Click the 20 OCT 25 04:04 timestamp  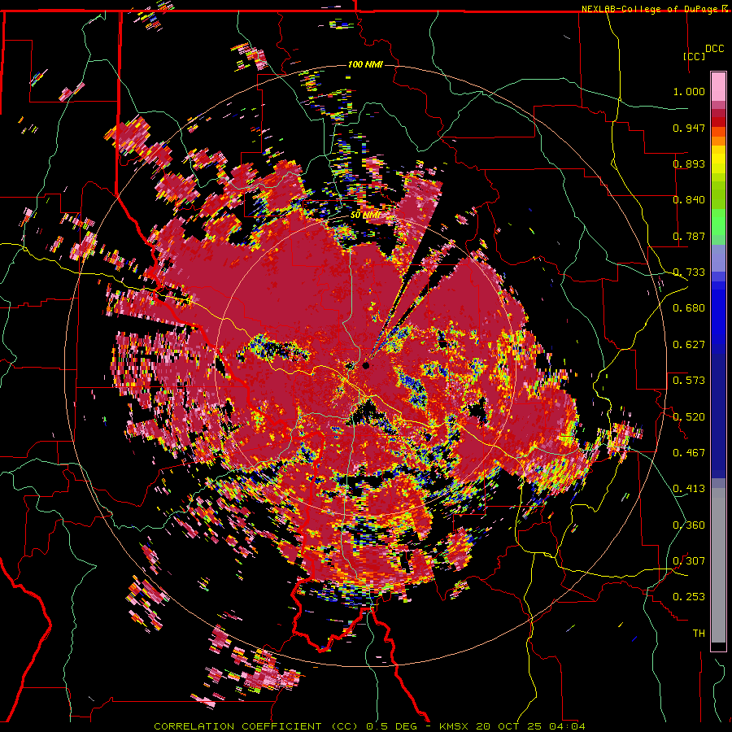coord(530,726)
